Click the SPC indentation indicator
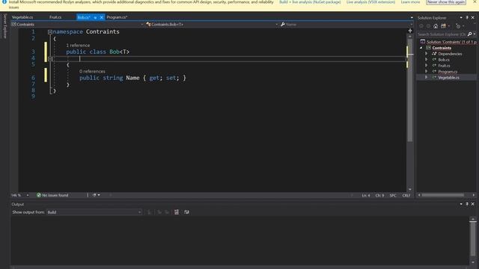Viewport: 479px width, 269px height. point(393,196)
